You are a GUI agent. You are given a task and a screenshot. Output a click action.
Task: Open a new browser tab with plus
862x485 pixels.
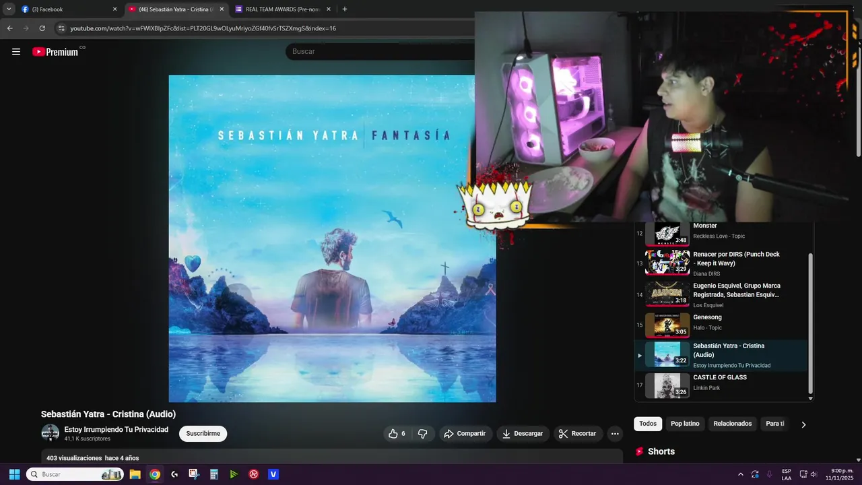click(x=345, y=9)
